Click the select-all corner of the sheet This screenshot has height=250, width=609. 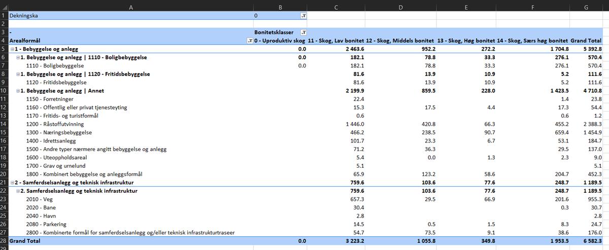4,7
